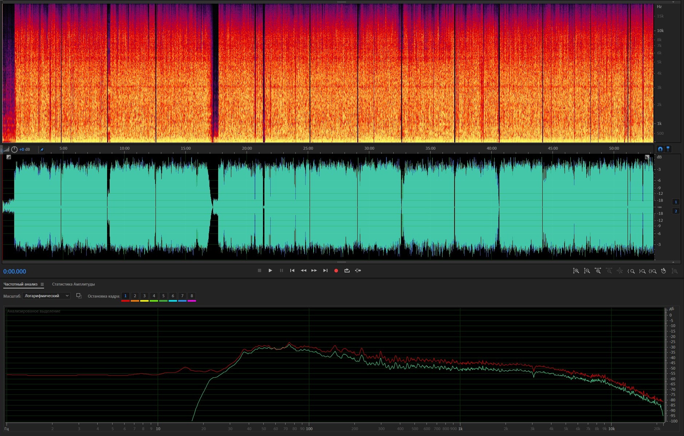Click the Zoom Out Amplitude icon
Image resolution: width=684 pixels, height=436 pixels.
click(x=587, y=271)
